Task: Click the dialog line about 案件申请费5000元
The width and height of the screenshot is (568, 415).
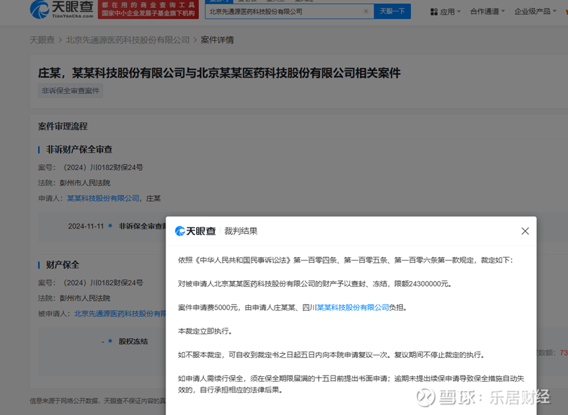Action: pyautogui.click(x=292, y=307)
